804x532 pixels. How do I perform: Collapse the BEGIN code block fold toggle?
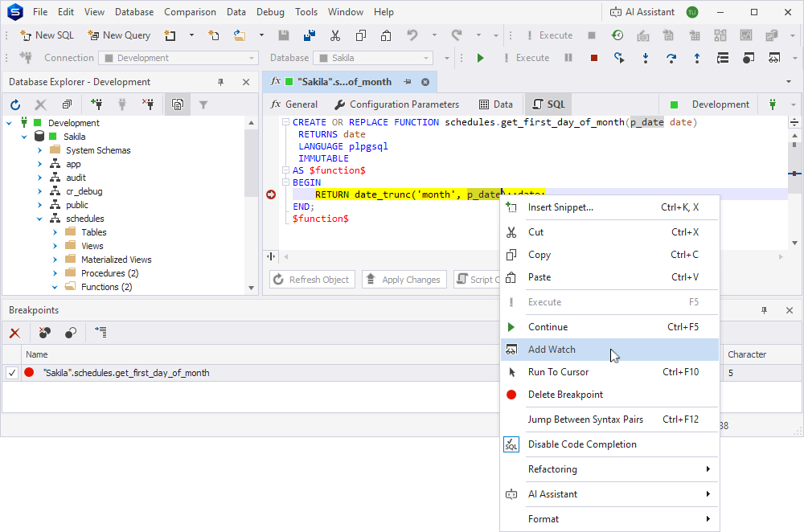[x=285, y=182]
